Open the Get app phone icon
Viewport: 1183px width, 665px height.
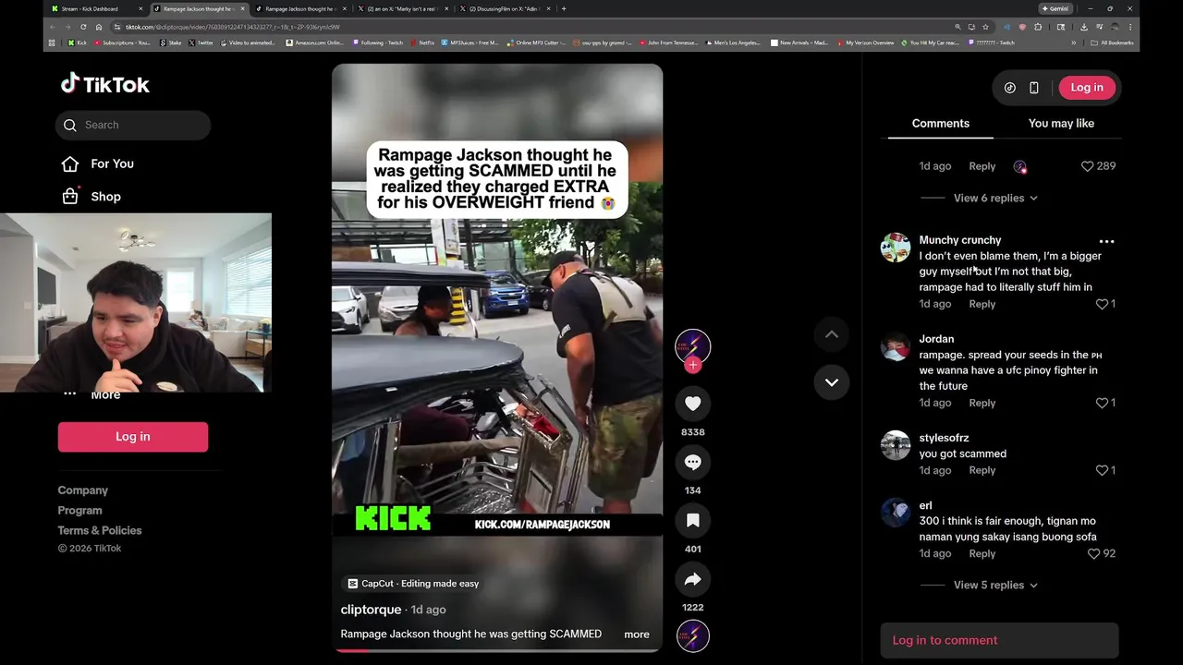click(x=1034, y=88)
